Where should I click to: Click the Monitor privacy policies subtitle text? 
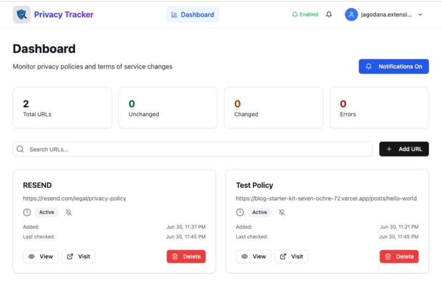pos(93,67)
